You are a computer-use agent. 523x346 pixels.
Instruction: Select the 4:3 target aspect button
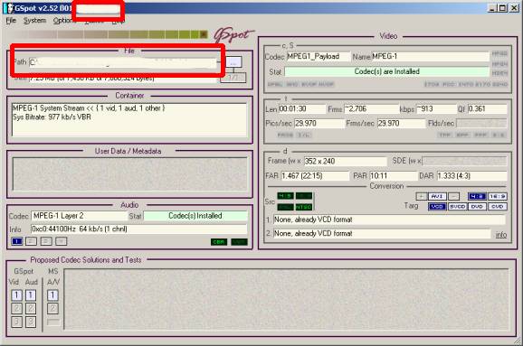477,196
